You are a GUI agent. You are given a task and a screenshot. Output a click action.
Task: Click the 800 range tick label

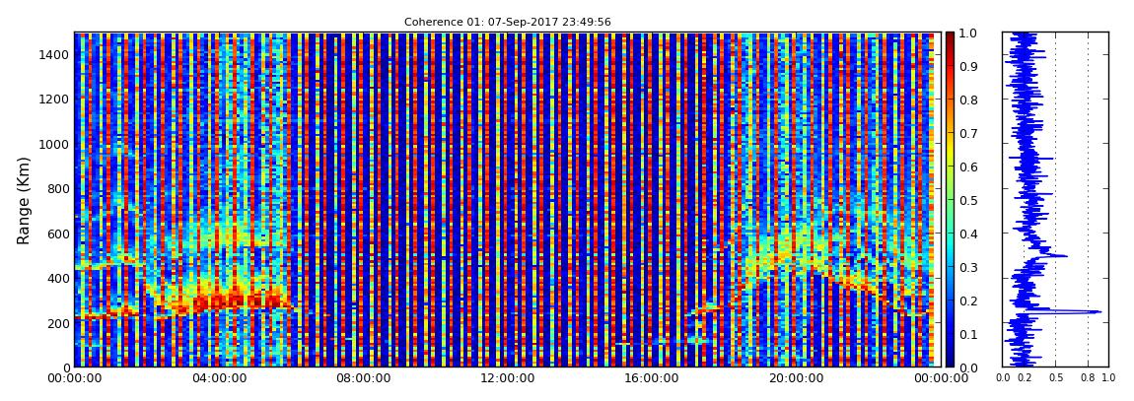[60, 188]
